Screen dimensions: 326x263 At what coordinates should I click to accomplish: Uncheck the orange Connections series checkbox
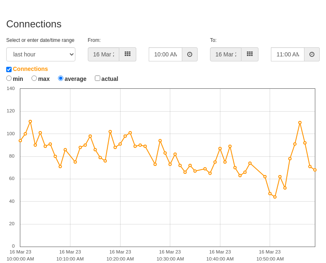(9, 69)
